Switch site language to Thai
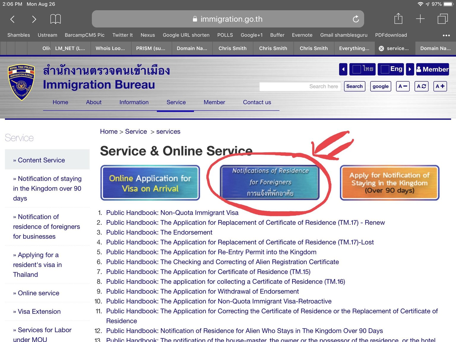Image resolution: width=456 pixels, height=342 pixels. (x=362, y=69)
